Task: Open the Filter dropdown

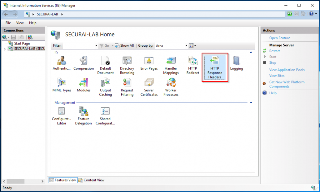Action: [96, 46]
